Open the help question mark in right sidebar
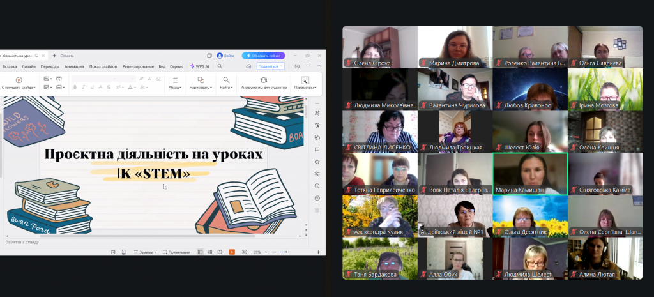The height and width of the screenshot is (297, 654). pos(317,198)
